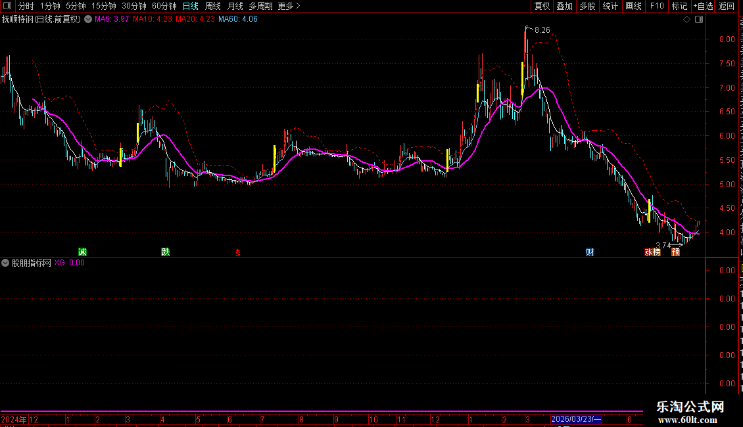Image resolution: width=743 pixels, height=427 pixels.
Task: Open the 多周期 multi-period view
Action: pyautogui.click(x=260, y=6)
